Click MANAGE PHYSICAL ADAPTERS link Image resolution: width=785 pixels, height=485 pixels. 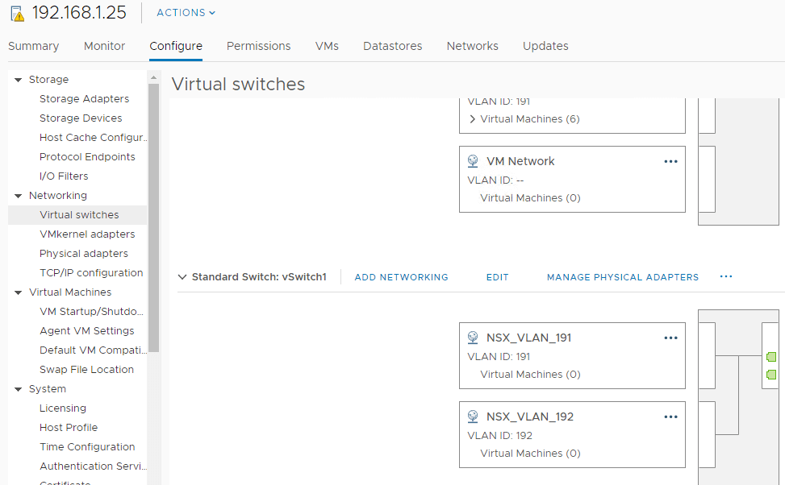point(622,277)
